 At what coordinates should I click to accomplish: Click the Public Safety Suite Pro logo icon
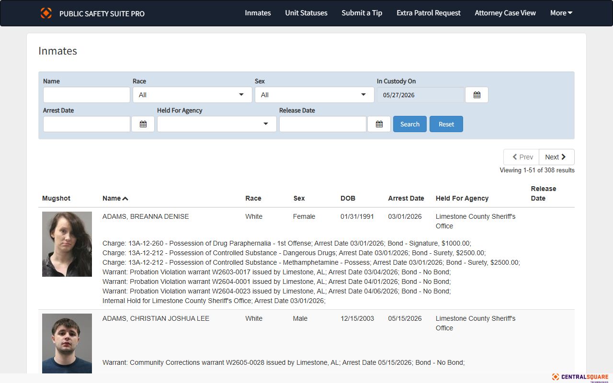[46, 13]
